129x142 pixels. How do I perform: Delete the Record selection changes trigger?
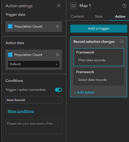point(122,42)
